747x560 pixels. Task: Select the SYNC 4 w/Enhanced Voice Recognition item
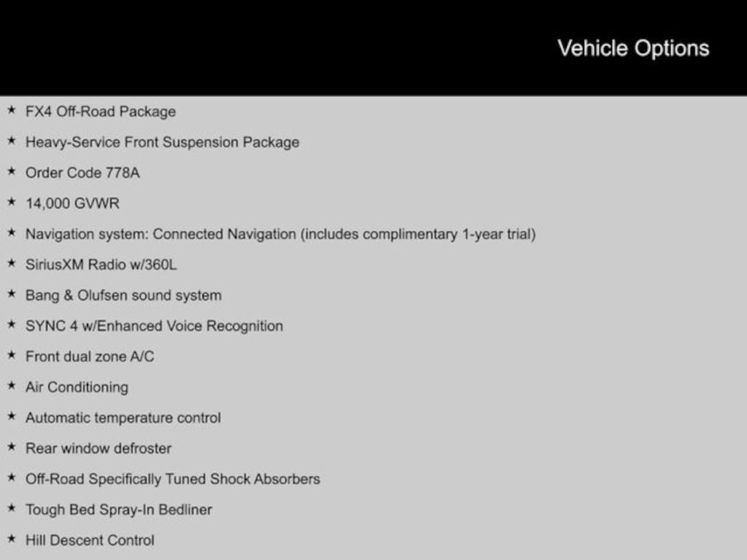point(154,326)
